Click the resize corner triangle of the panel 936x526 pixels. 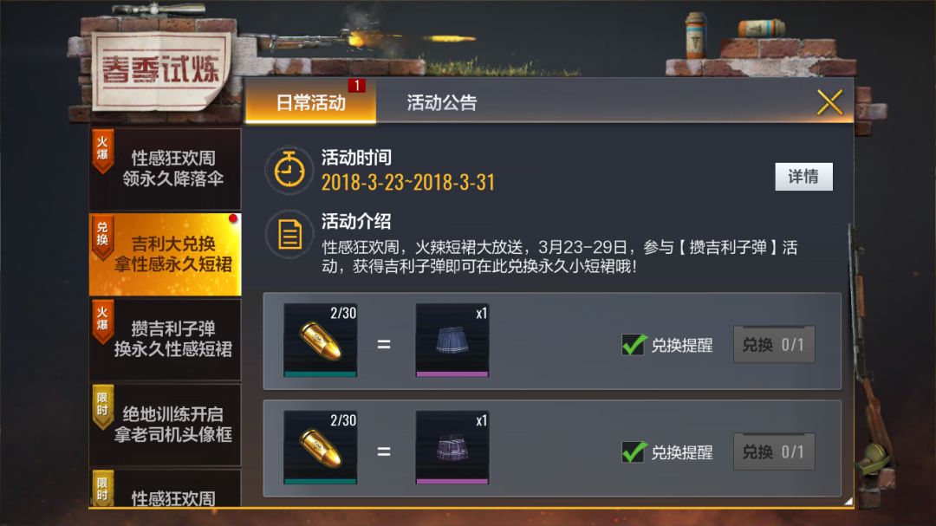[x=848, y=502]
